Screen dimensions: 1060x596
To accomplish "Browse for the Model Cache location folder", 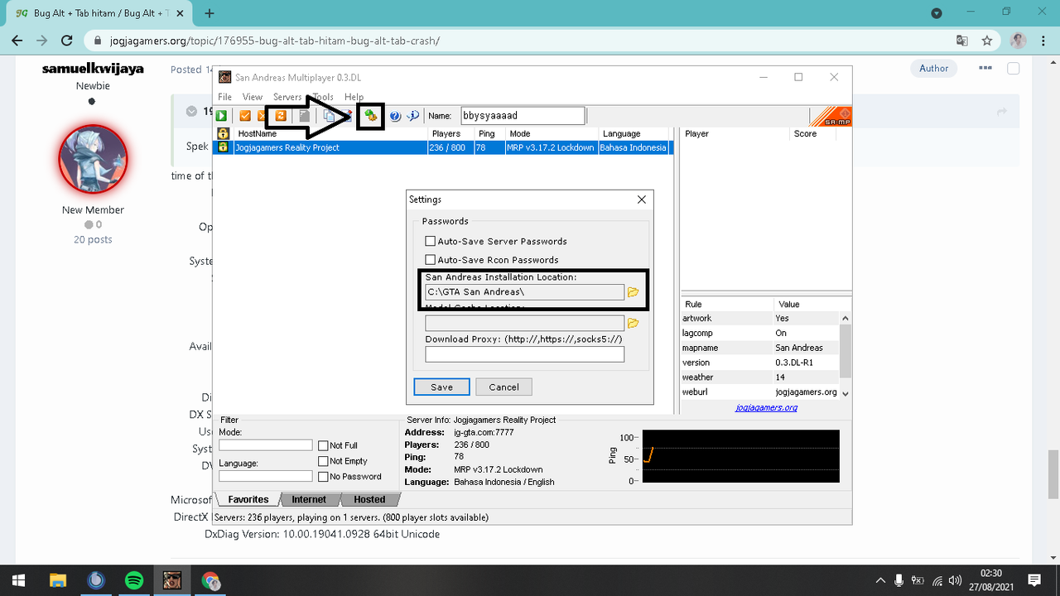I will click(634, 323).
